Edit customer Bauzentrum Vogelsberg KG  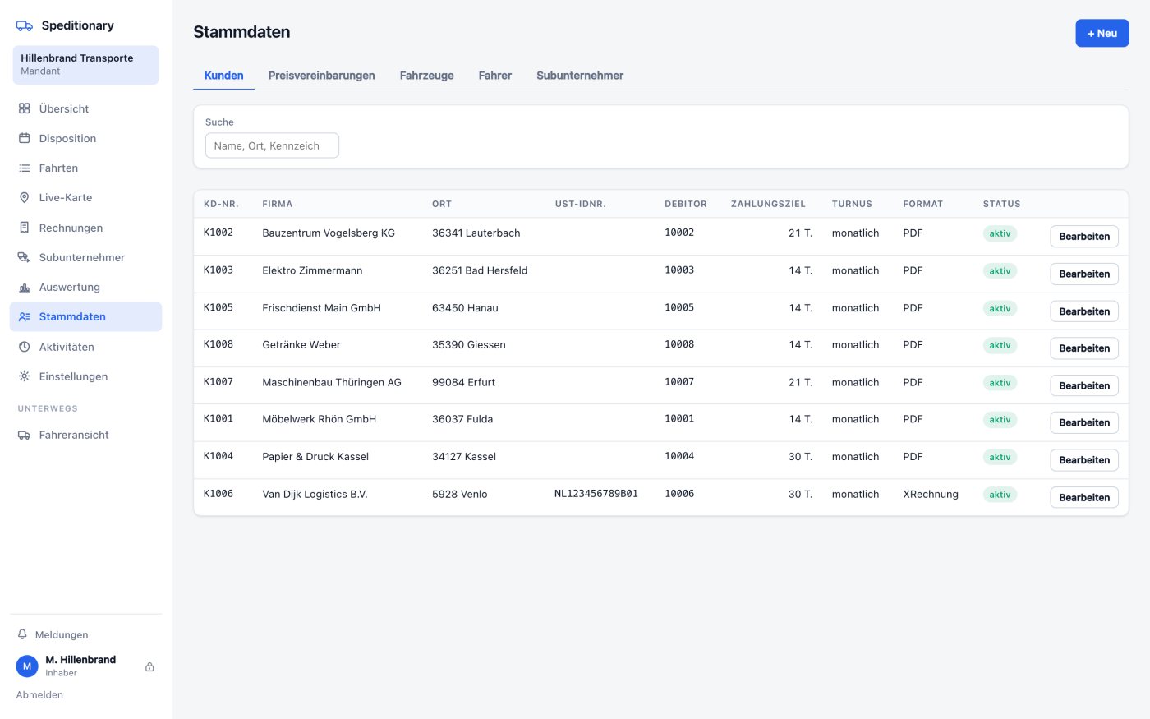pos(1084,237)
